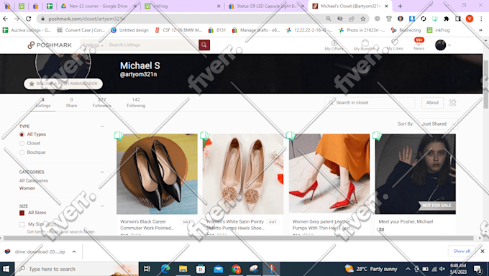Image resolution: width=489 pixels, height=276 pixels.
Task: Toggle the All Sizes checkbox
Action: (22, 213)
